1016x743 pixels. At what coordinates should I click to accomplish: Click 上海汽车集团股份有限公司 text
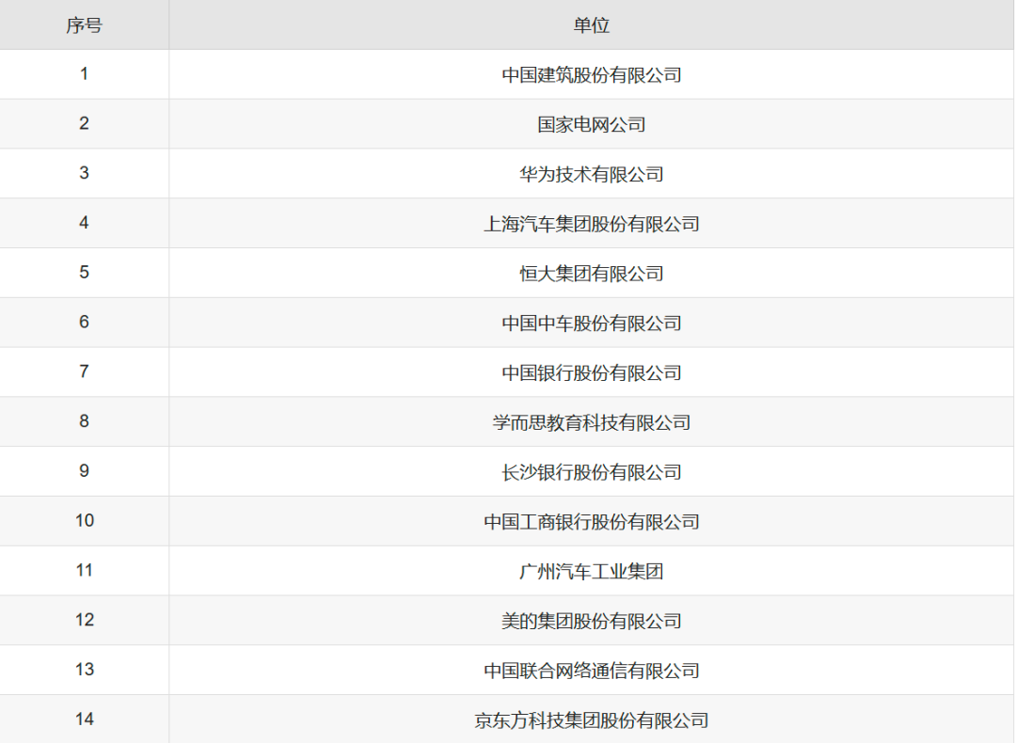point(592,224)
